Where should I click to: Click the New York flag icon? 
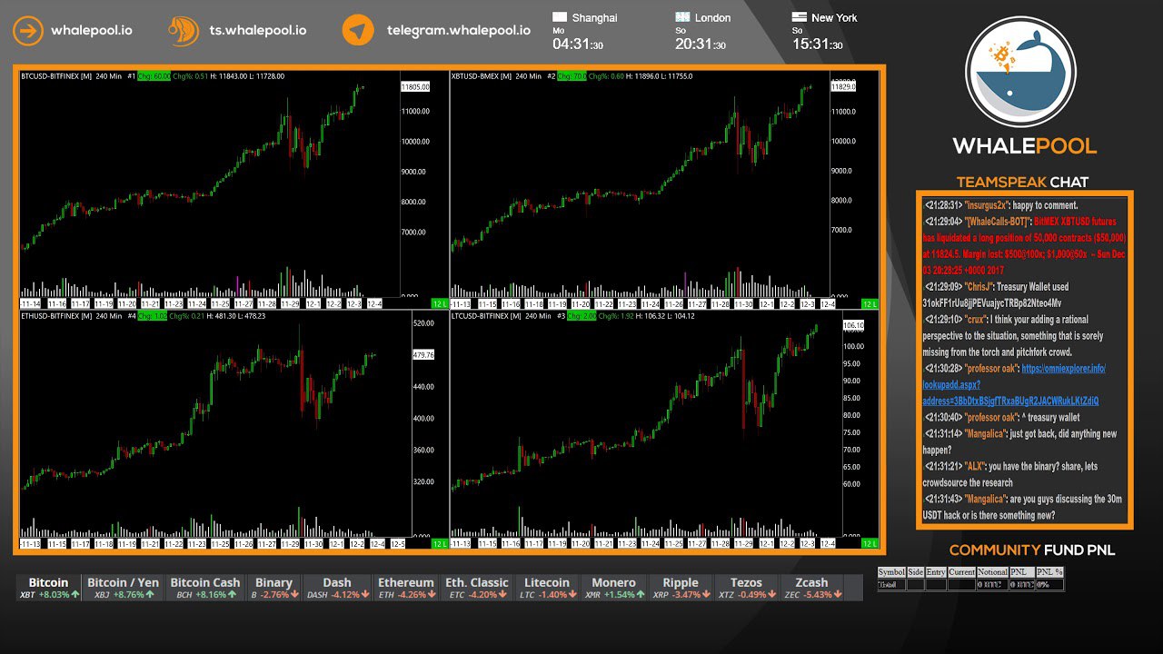[799, 17]
